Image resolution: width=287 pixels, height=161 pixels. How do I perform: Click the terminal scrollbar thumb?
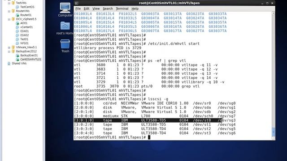[x=273, y=132]
